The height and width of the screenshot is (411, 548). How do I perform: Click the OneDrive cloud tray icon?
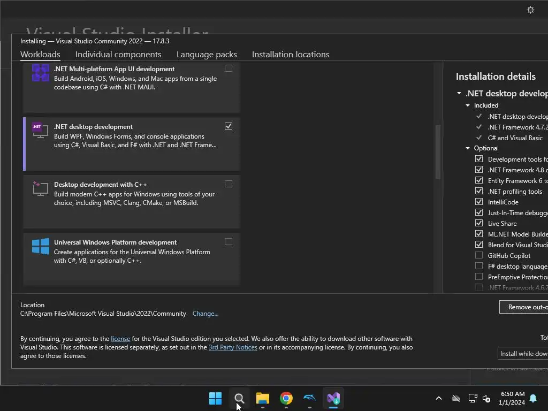pyautogui.click(x=456, y=398)
